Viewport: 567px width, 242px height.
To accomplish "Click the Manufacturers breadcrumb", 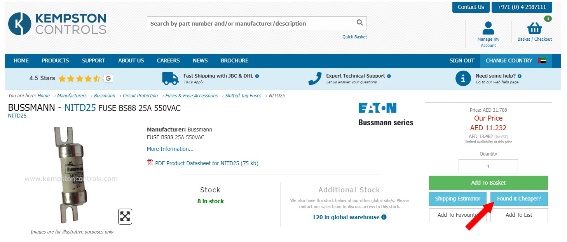I will (x=72, y=96).
